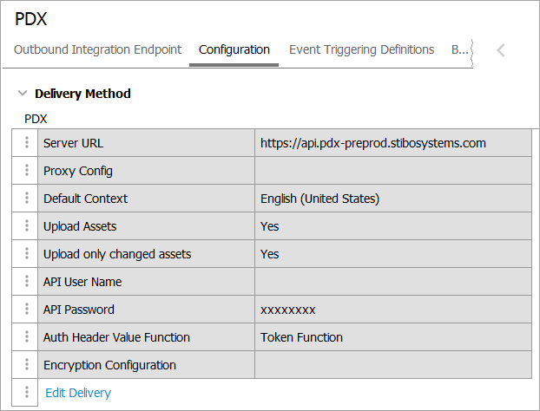This screenshot has width=540, height=411.
Task: Click the three-dot icon beside Server URL
Action: [27, 143]
